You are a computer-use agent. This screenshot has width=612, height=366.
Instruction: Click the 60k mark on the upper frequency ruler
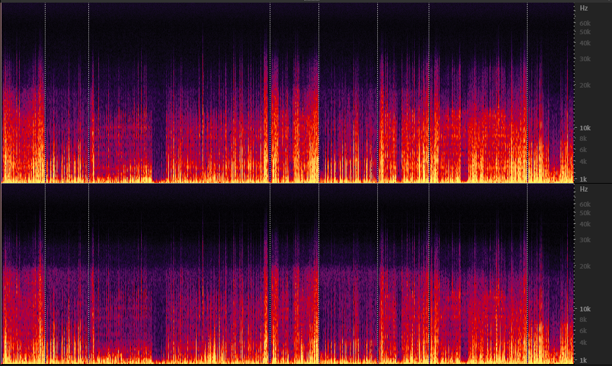[585, 24]
